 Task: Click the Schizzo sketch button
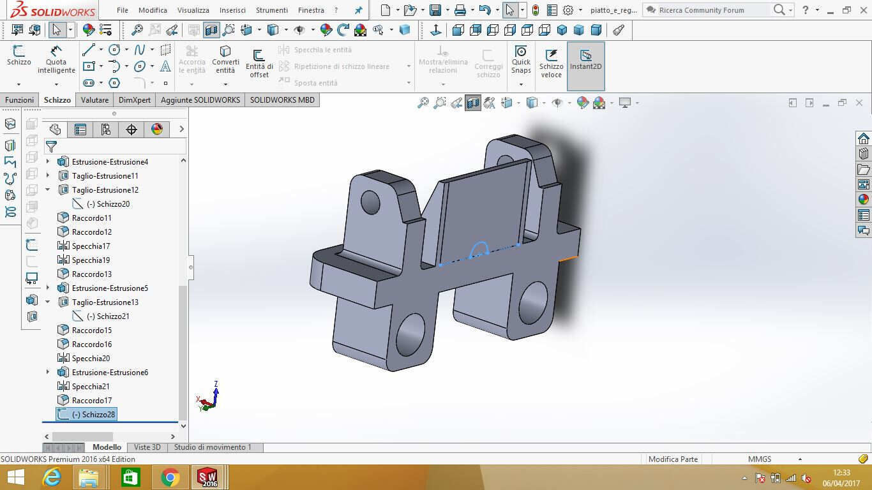(19, 56)
